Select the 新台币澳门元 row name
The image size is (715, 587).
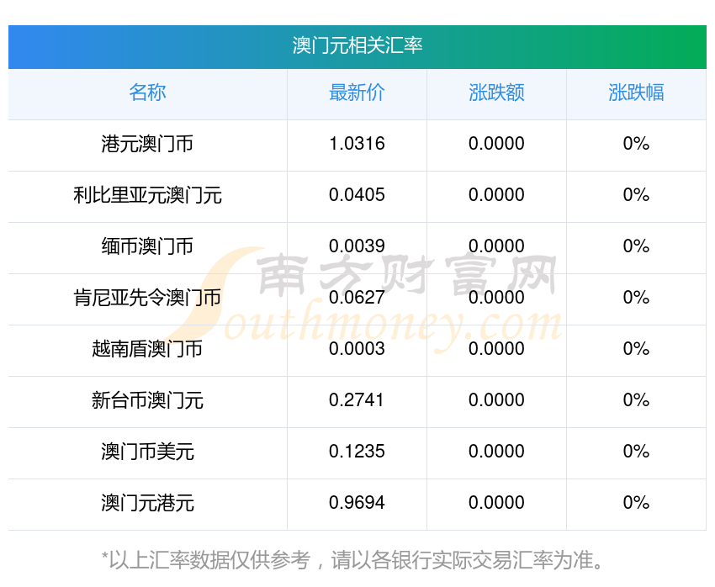[147, 400]
